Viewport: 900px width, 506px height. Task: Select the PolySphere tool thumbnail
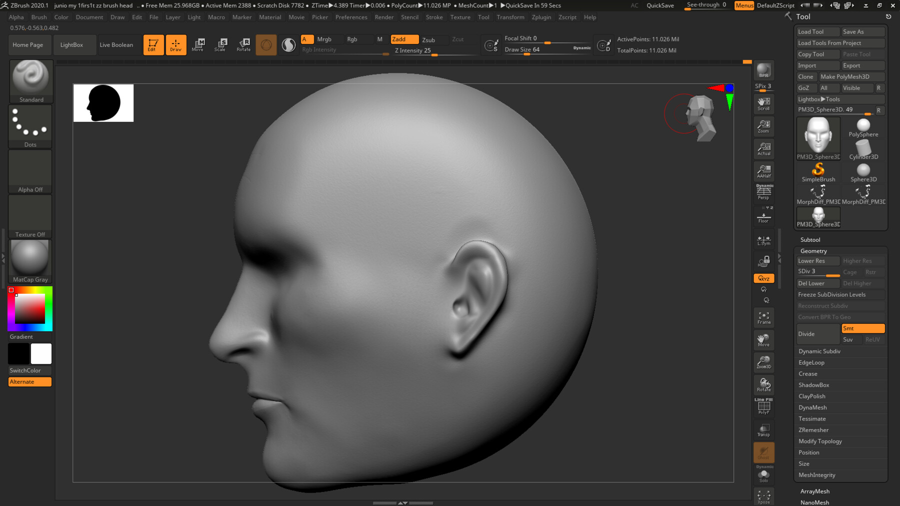click(863, 128)
